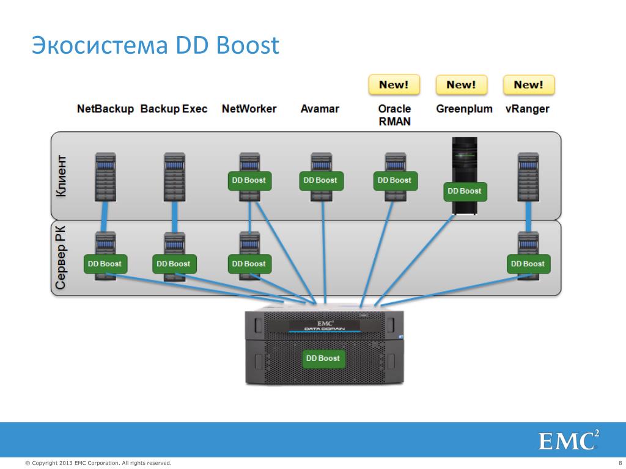
Task: Click the NetBackup client server icon
Action: 105,177
